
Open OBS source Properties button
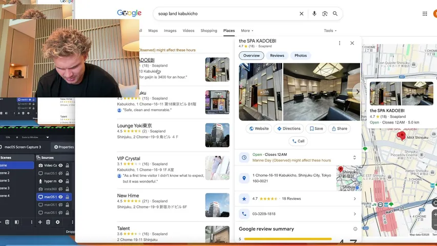[x=64, y=147]
